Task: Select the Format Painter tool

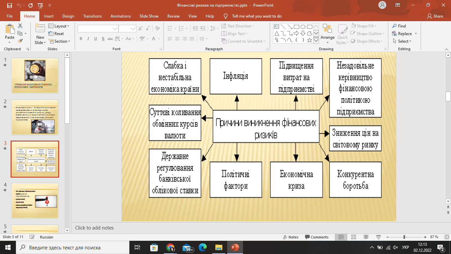Action: coord(20,41)
